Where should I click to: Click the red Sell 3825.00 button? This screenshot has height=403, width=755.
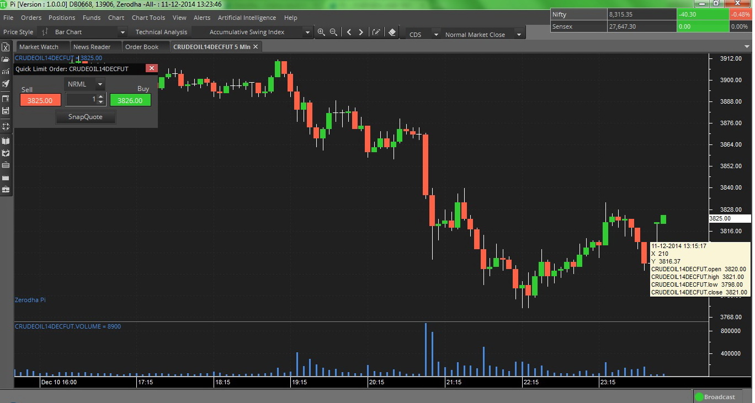point(40,100)
